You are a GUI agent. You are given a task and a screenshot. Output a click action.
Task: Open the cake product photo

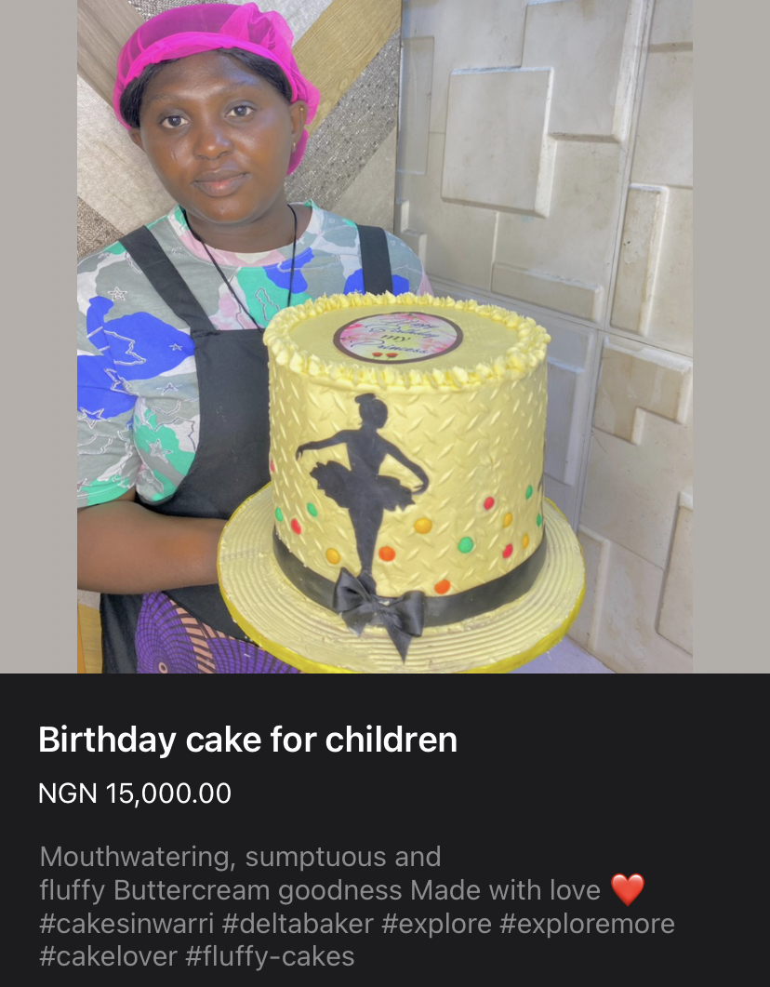click(384, 335)
